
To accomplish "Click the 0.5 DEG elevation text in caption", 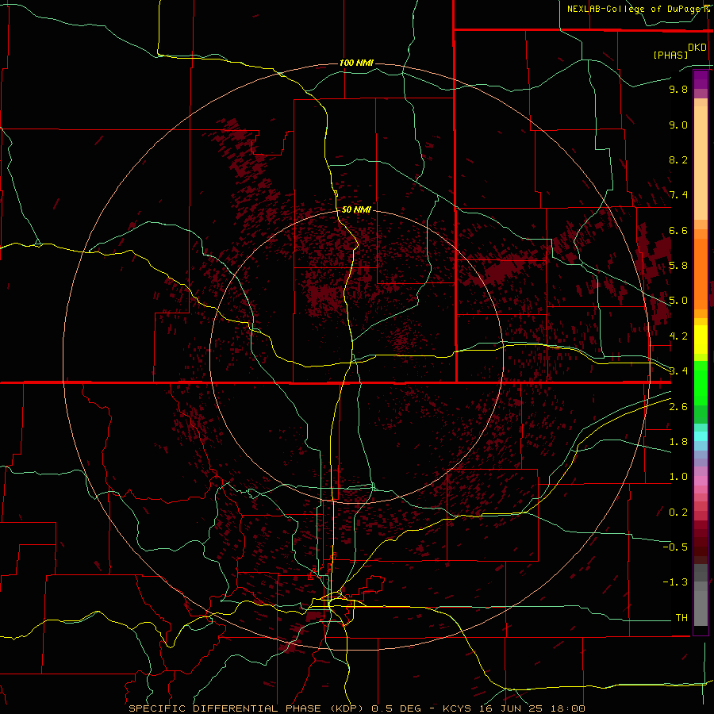I will [x=397, y=708].
